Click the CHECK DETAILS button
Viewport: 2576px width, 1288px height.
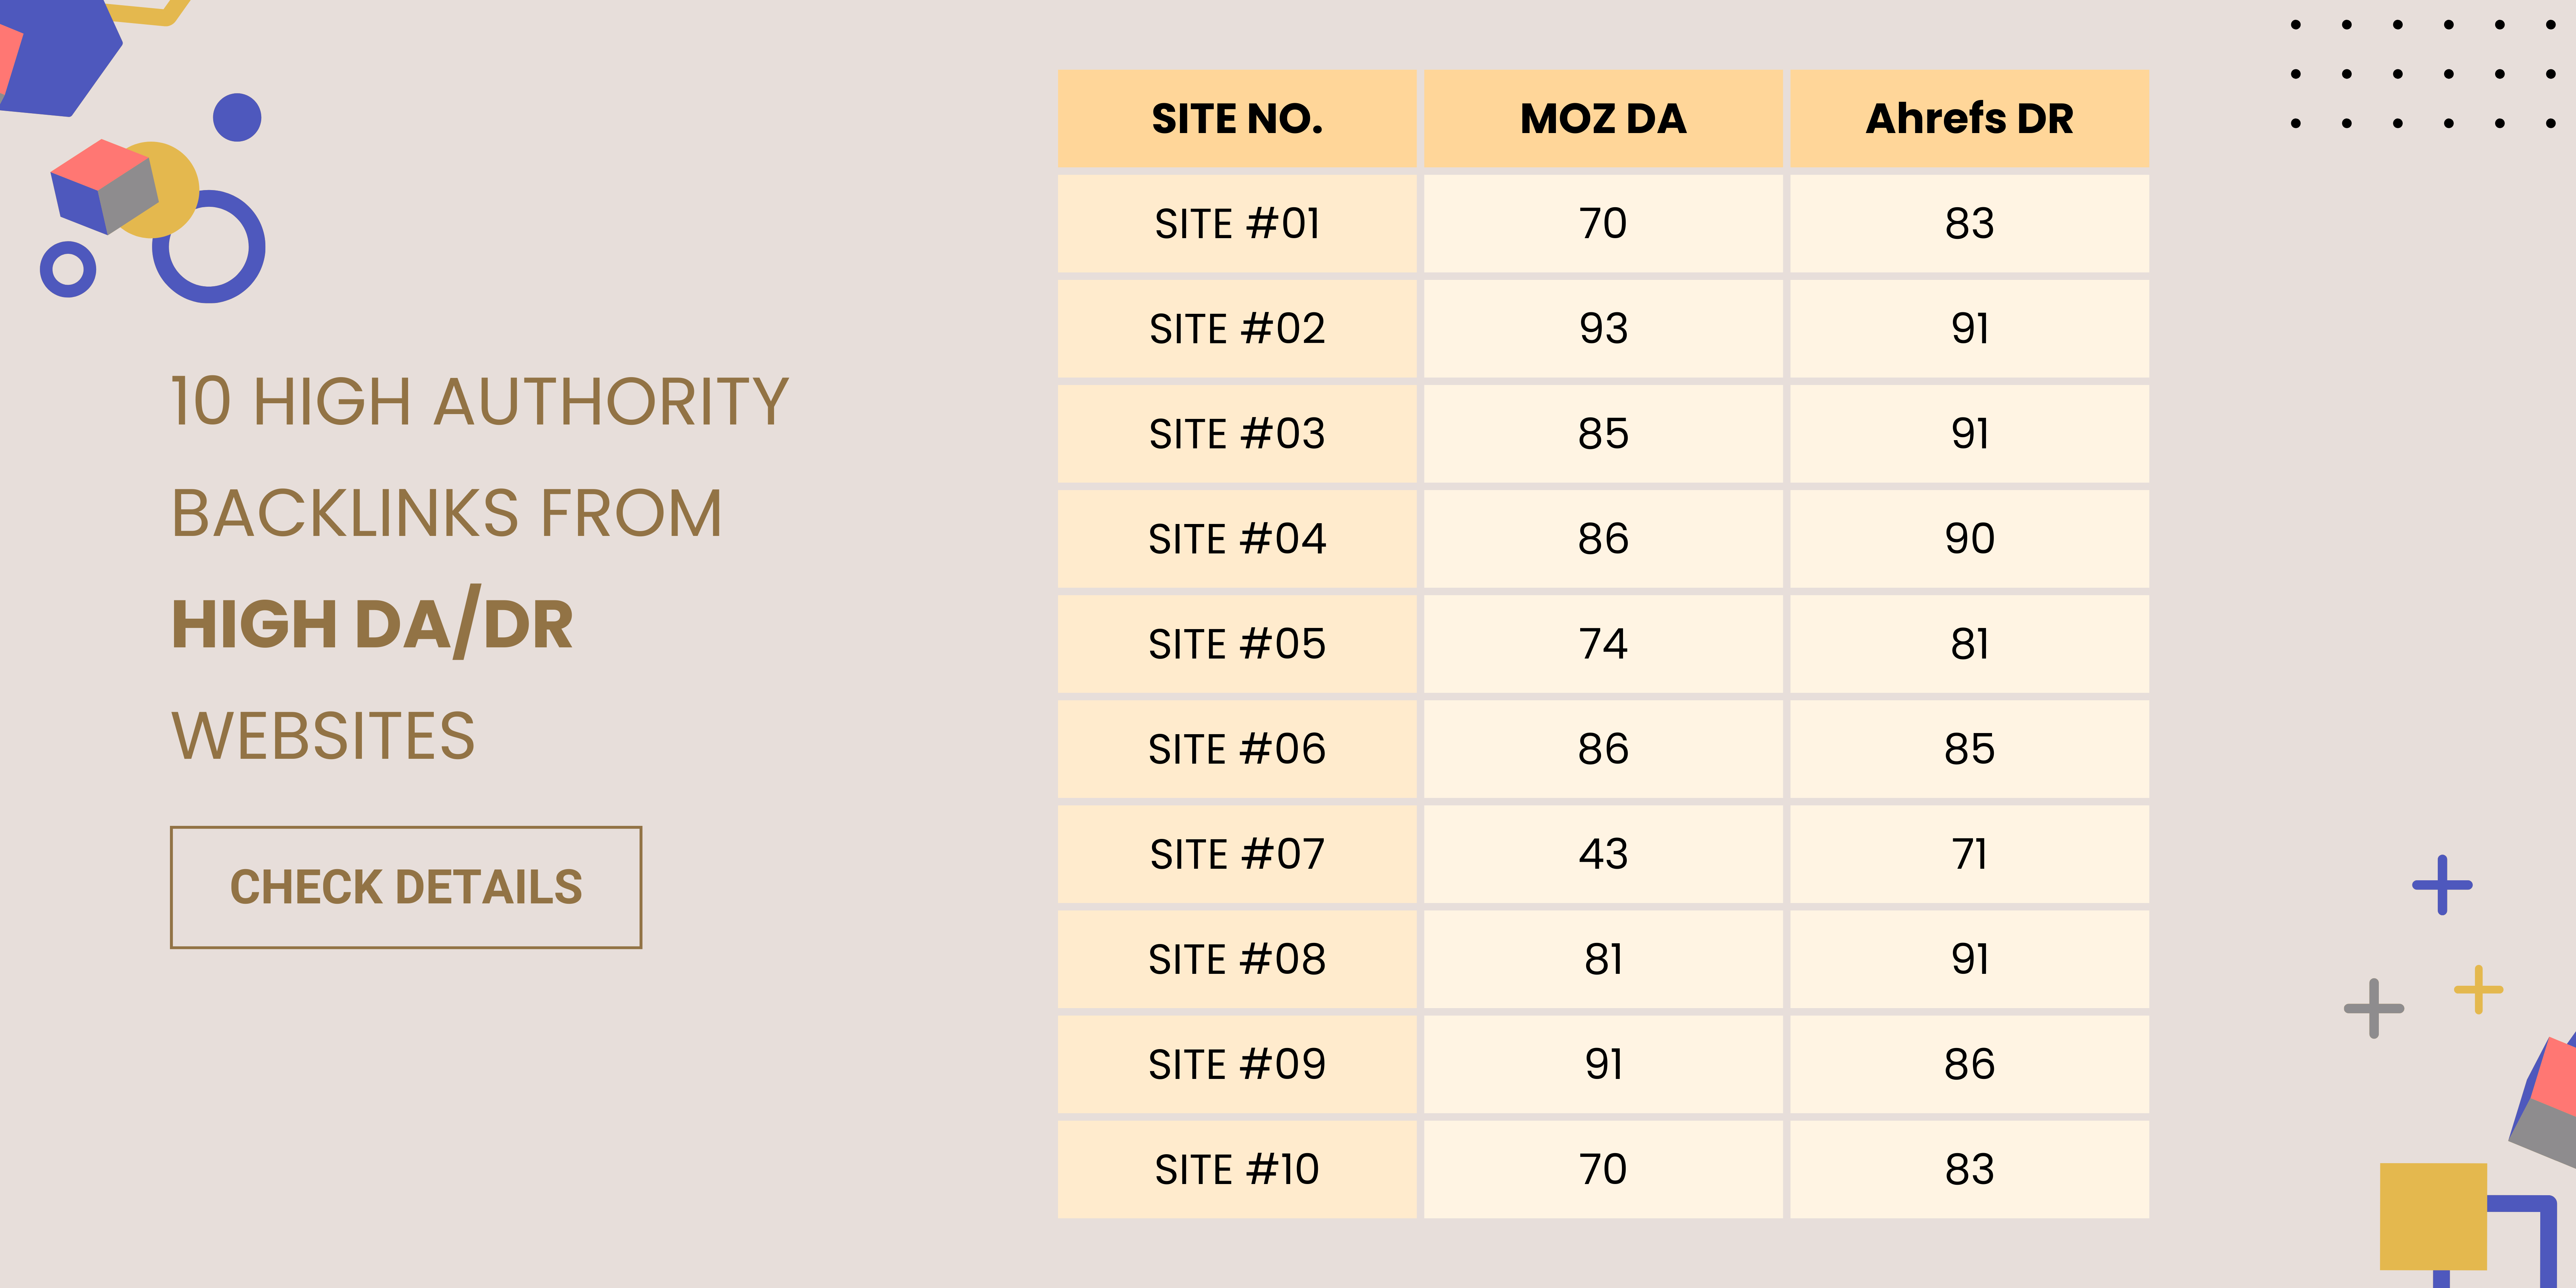(x=406, y=887)
